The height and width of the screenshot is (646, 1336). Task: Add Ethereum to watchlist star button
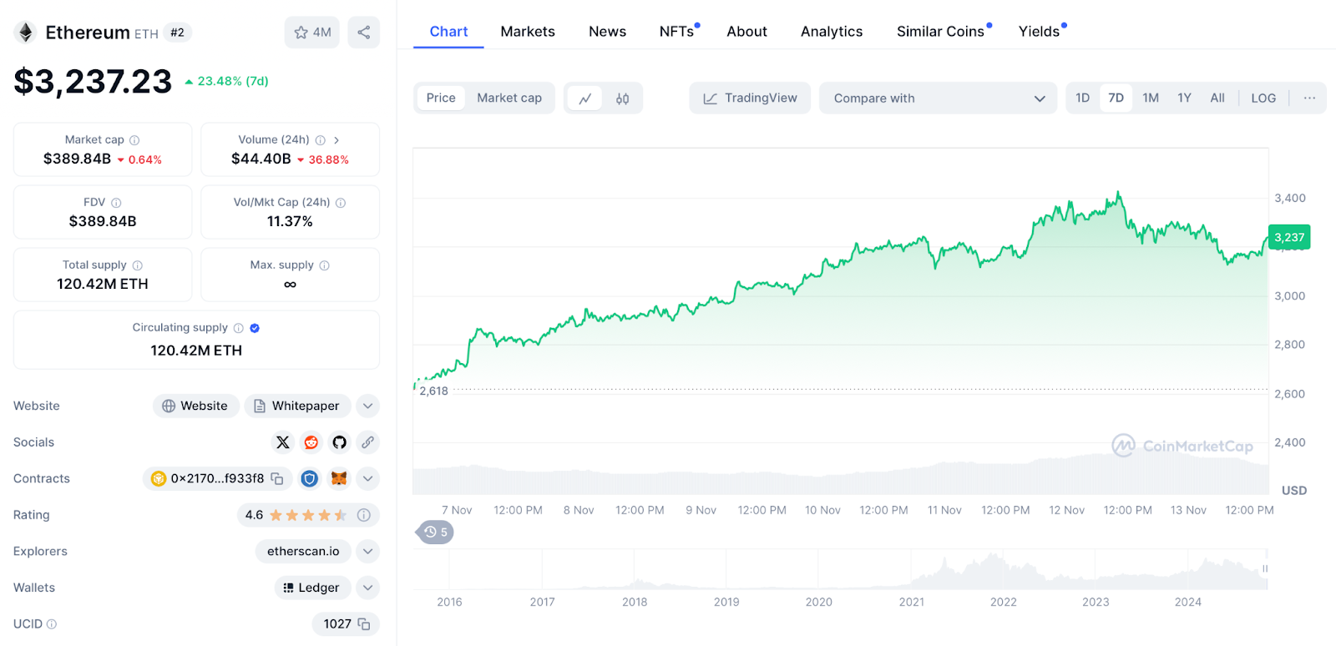(x=312, y=33)
